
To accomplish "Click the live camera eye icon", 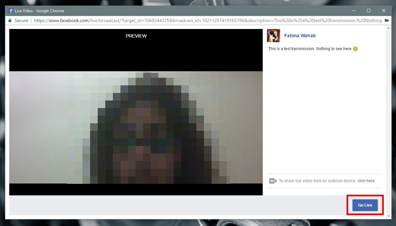I will coord(273,181).
